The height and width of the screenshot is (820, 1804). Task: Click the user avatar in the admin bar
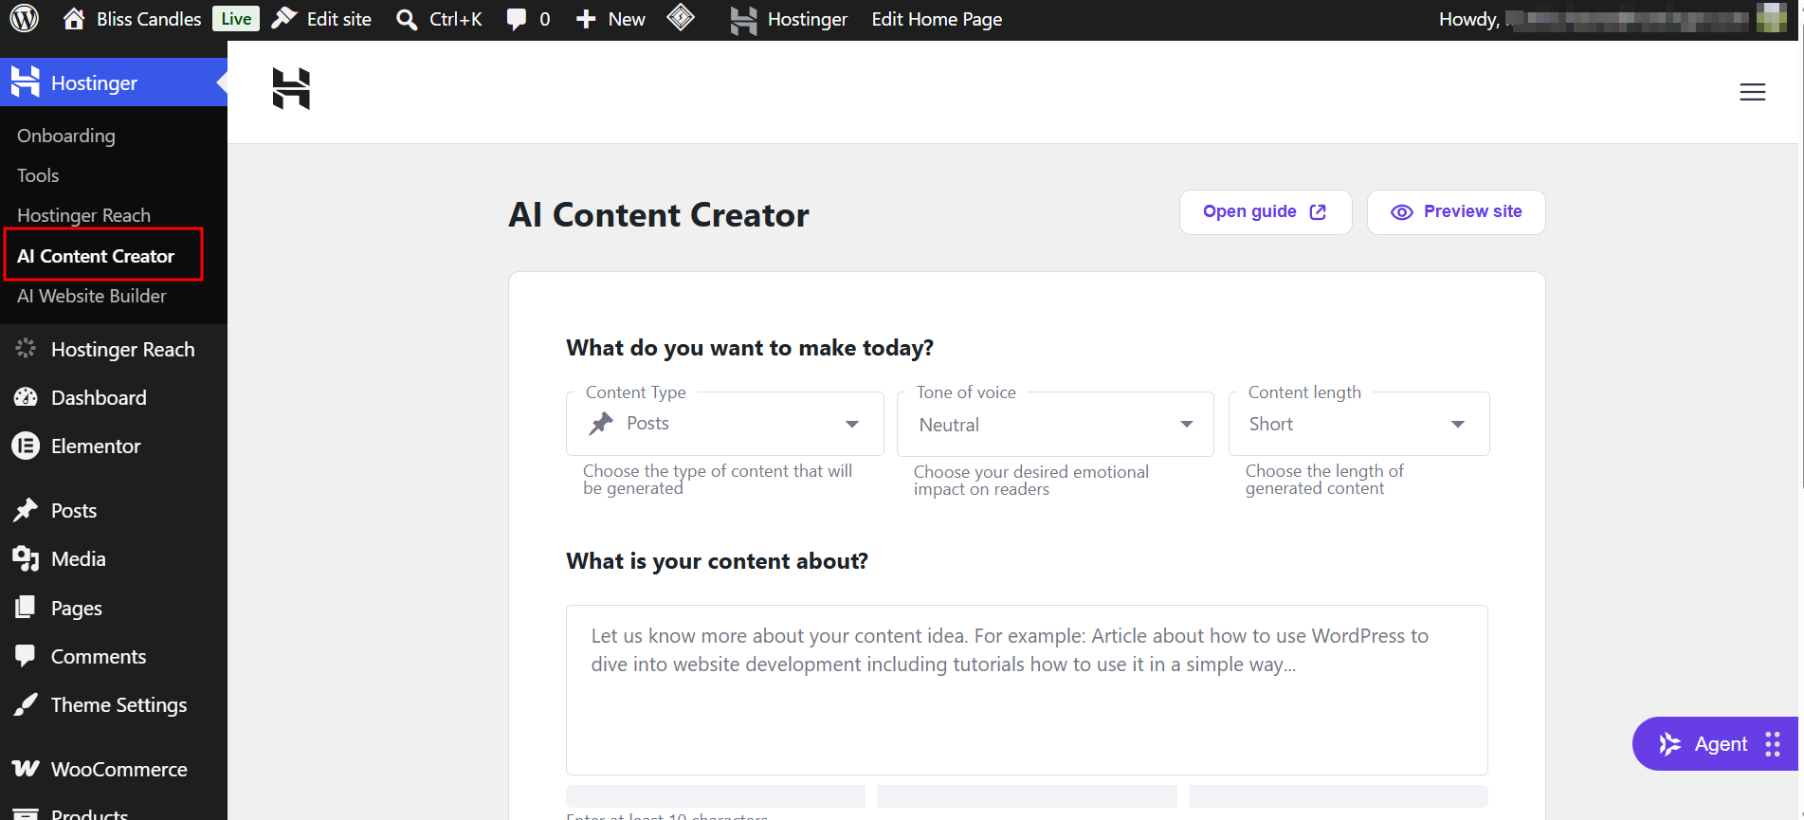pyautogui.click(x=1771, y=18)
